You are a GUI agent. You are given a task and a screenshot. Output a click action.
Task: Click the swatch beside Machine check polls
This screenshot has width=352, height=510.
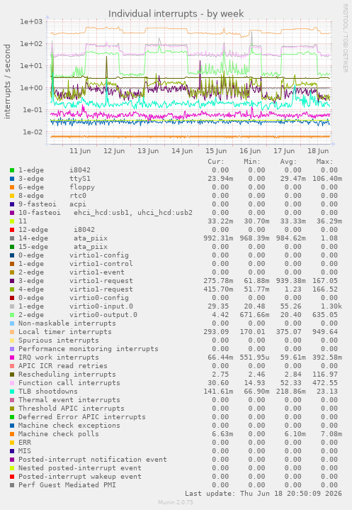pyautogui.click(x=12, y=434)
